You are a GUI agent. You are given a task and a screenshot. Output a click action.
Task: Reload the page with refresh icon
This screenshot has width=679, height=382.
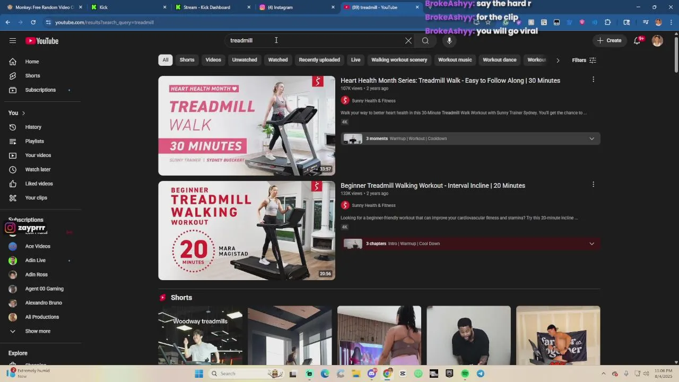[x=33, y=22]
